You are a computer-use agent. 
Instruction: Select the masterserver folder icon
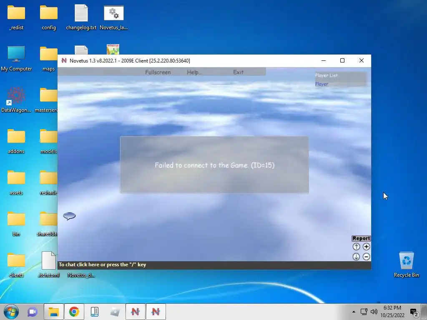[46, 100]
